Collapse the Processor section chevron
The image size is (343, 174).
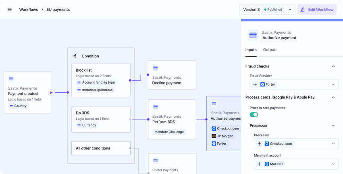click(x=333, y=126)
